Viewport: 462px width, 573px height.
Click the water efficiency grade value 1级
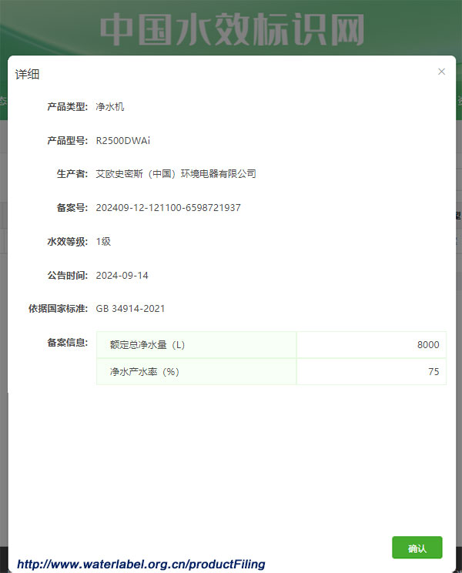[x=103, y=242]
